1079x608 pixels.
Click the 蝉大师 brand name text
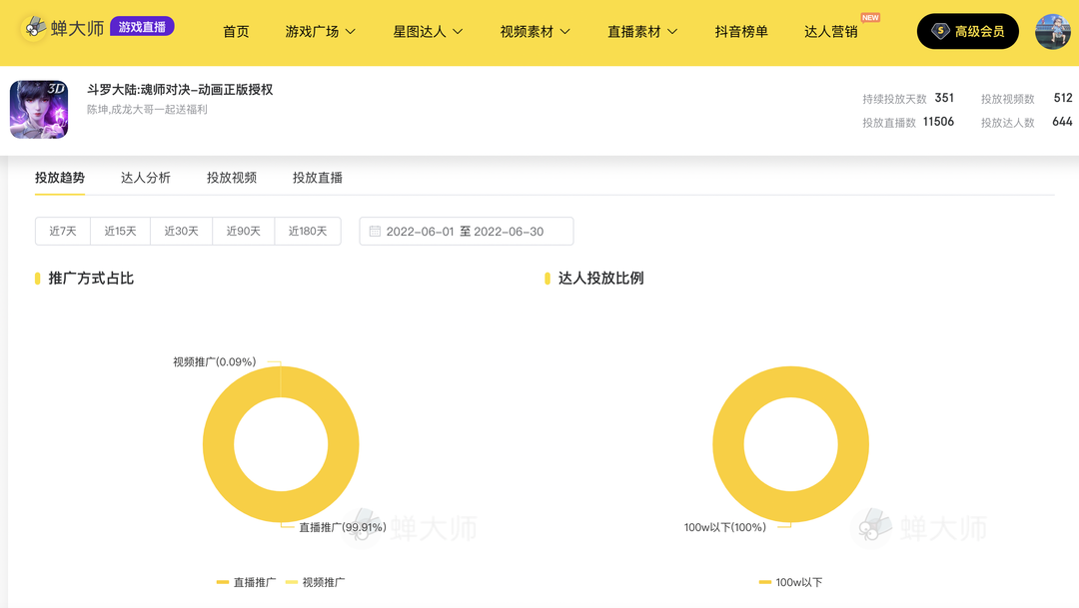click(x=77, y=28)
